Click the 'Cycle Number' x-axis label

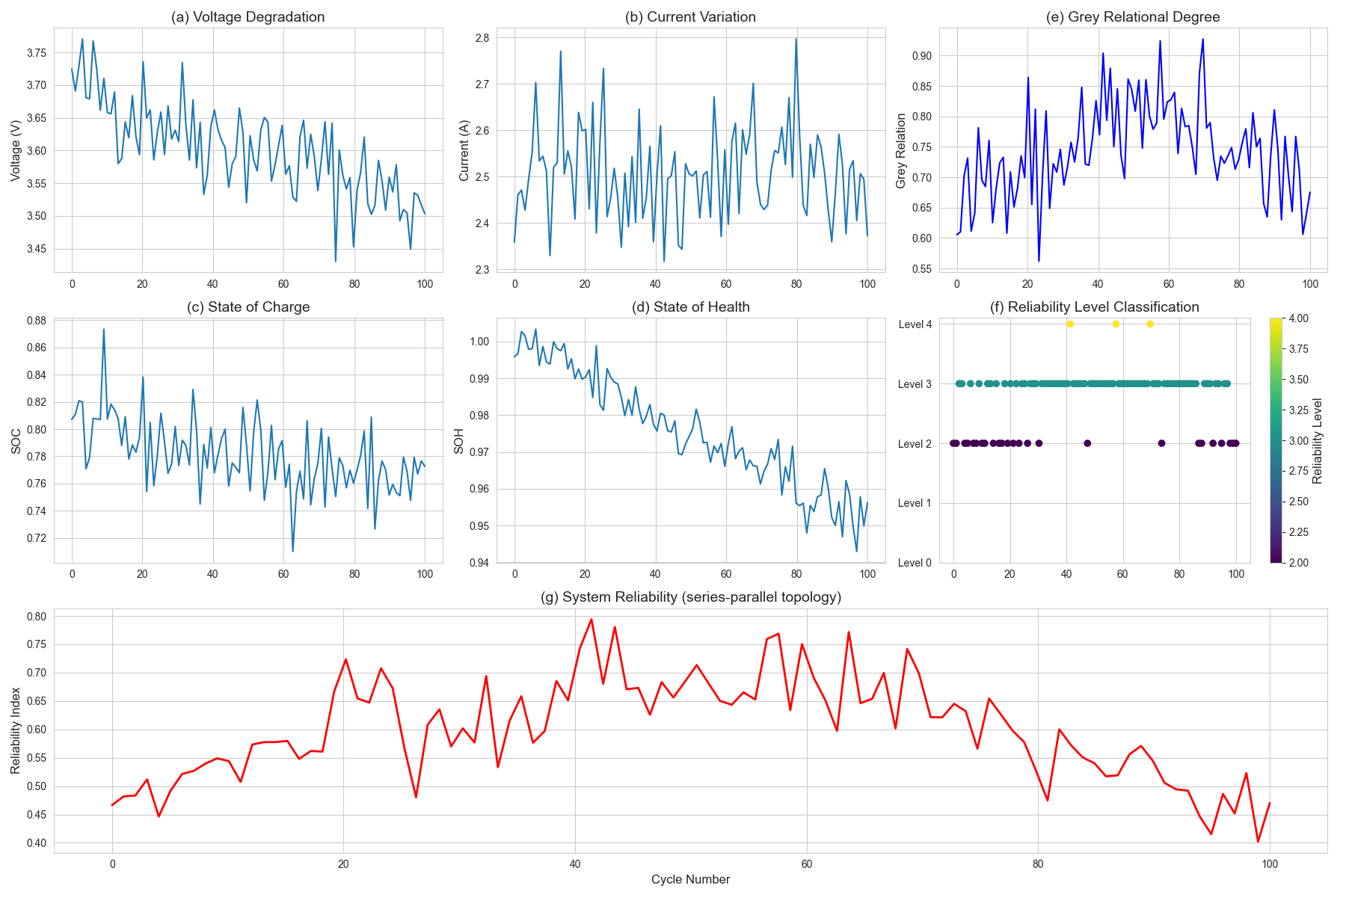(690, 880)
